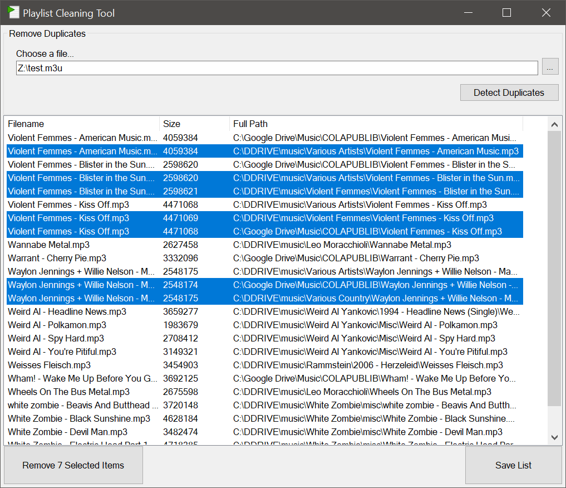Viewport: 566px width, 488px height.
Task: Minimize the Playlist Cleaning Tool window
Action: (x=467, y=12)
